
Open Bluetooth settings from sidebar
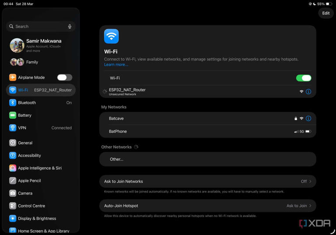41,103
